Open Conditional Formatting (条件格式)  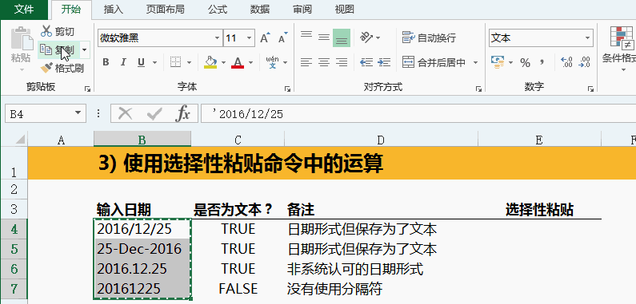click(x=620, y=49)
